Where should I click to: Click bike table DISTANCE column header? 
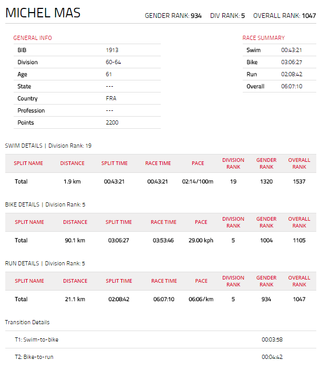(75, 222)
